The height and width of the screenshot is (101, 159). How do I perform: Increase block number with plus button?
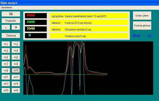(x=16, y=27)
